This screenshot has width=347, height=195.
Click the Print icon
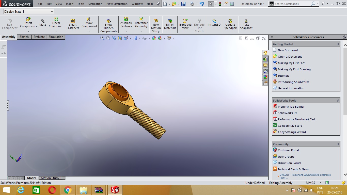tap(192, 4)
